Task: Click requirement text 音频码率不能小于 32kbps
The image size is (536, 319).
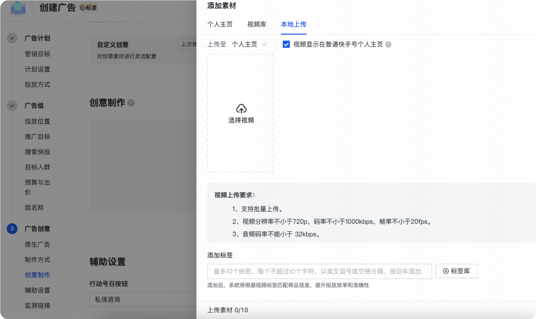Action: point(276,234)
